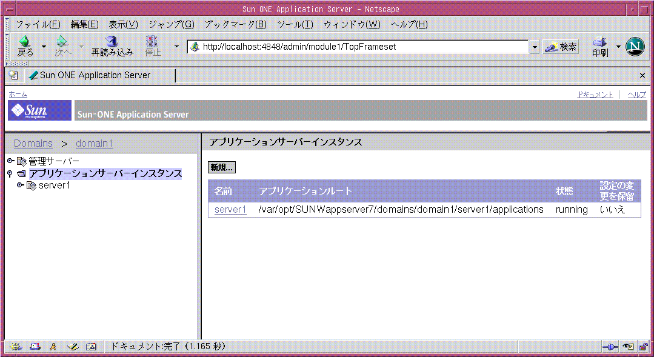
Task: Click the 検索 search button
Action: (561, 47)
